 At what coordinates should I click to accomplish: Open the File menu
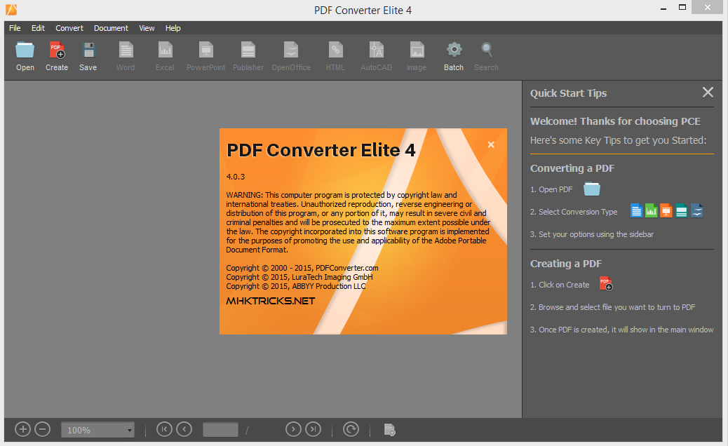coord(14,28)
